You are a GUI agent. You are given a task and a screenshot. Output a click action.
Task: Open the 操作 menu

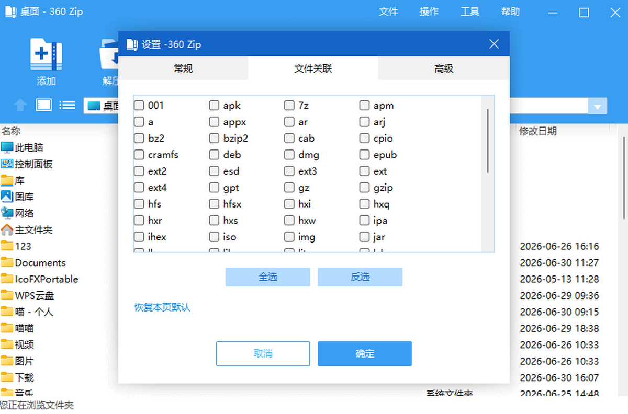pos(429,11)
